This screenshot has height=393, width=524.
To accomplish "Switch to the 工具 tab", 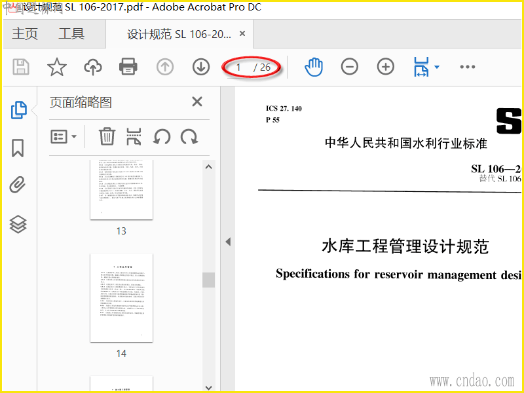I will click(71, 34).
